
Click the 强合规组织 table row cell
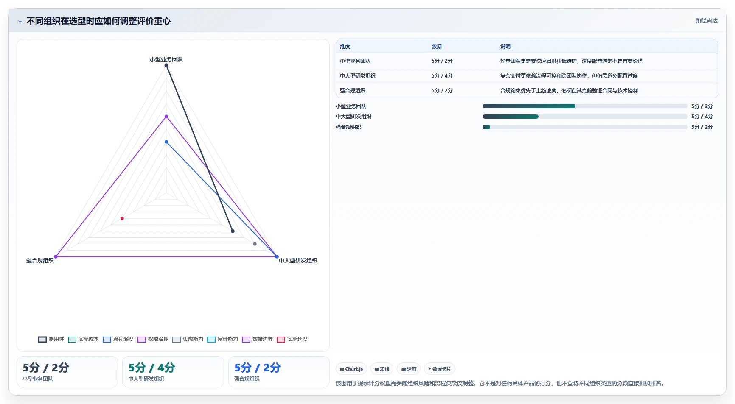[x=353, y=91]
